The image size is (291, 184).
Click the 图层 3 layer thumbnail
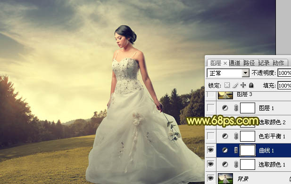tap(225, 95)
